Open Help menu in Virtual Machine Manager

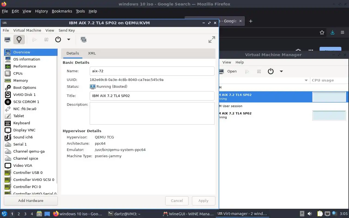240,62
